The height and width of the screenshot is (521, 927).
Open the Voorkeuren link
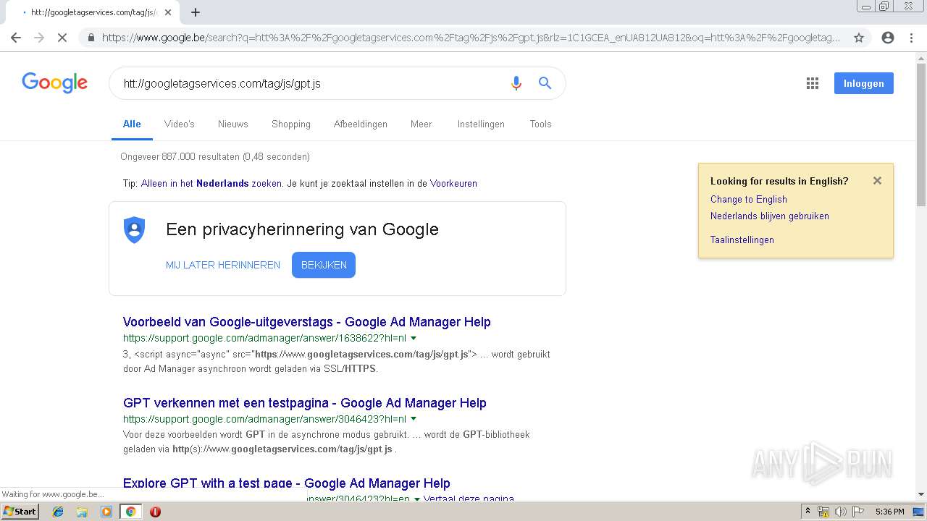(x=453, y=183)
